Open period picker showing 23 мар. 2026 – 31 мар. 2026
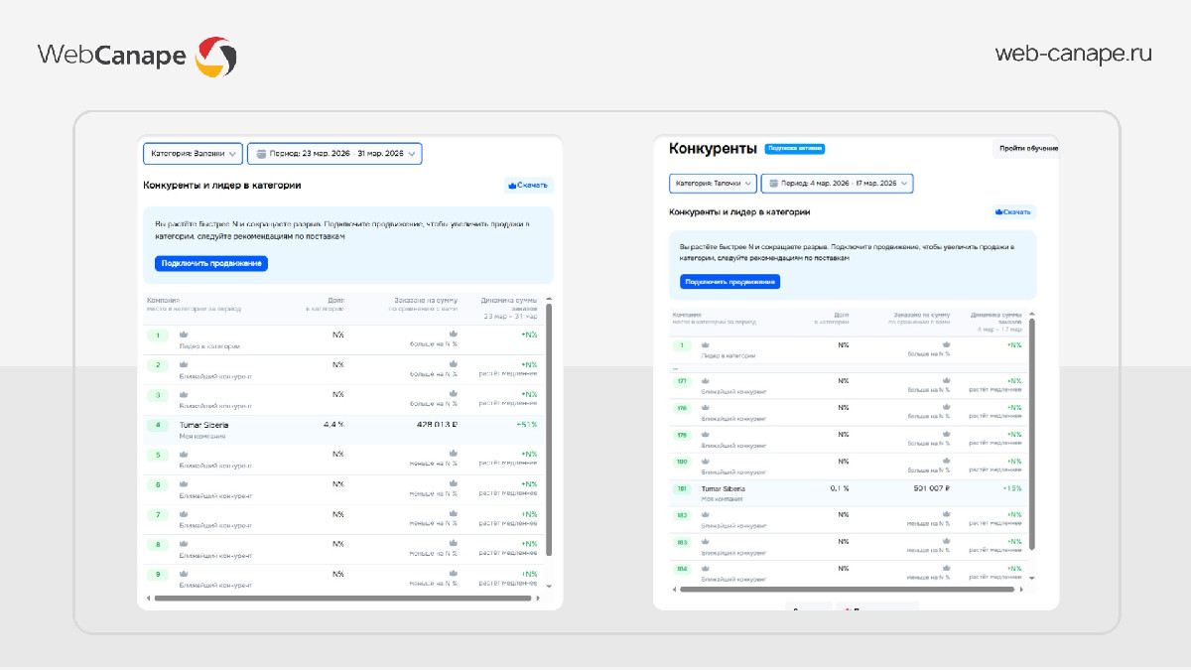The image size is (1191, 670). point(334,154)
